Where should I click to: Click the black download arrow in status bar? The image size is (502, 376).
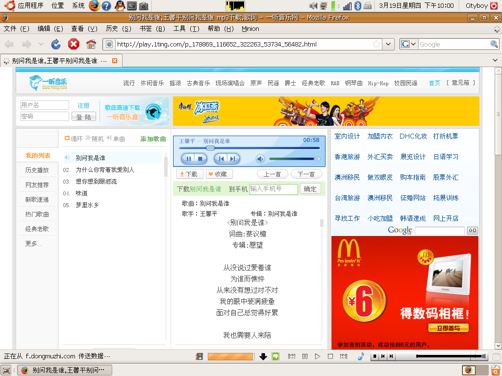pos(263,356)
